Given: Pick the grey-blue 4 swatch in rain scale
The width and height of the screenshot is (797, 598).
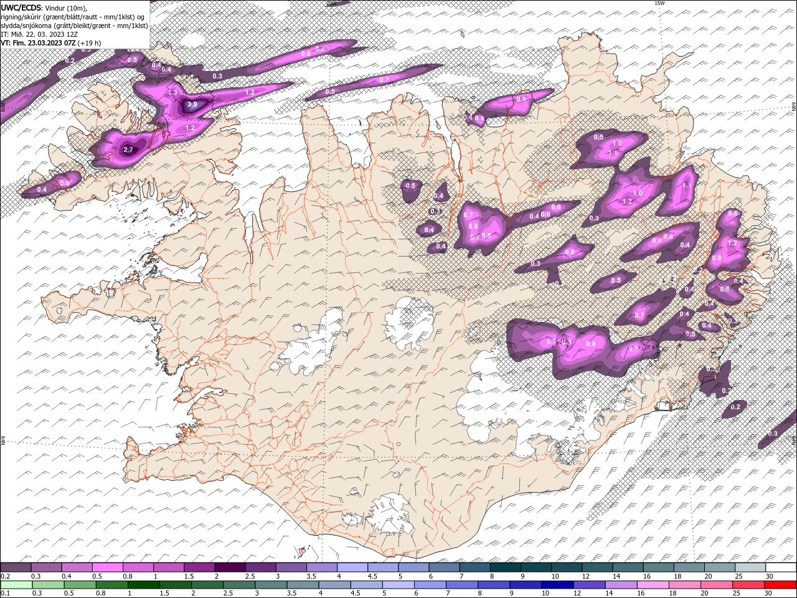Looking at the screenshot, I should tap(334, 585).
